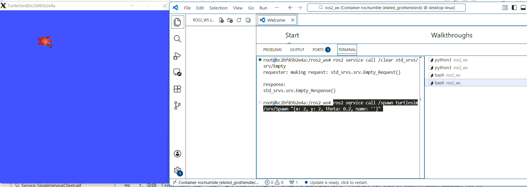
Task: Select the Welcome editor tab
Action: tap(276, 20)
